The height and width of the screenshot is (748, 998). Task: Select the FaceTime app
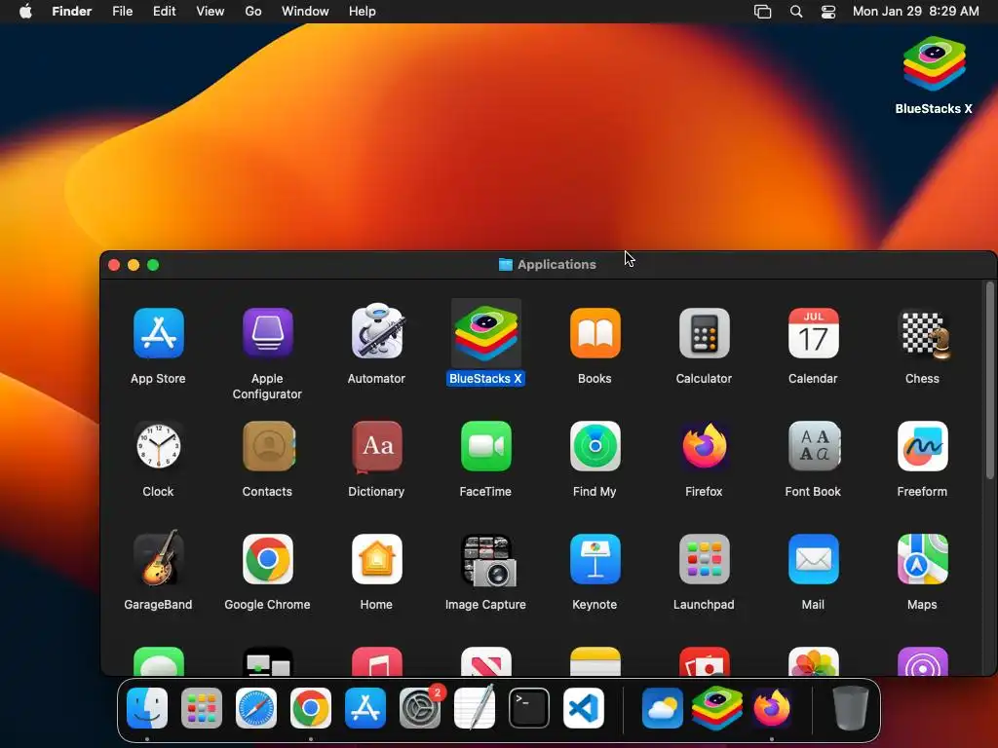click(485, 446)
